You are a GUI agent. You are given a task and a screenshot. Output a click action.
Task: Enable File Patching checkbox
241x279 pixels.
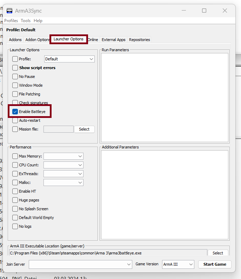pos(15,94)
